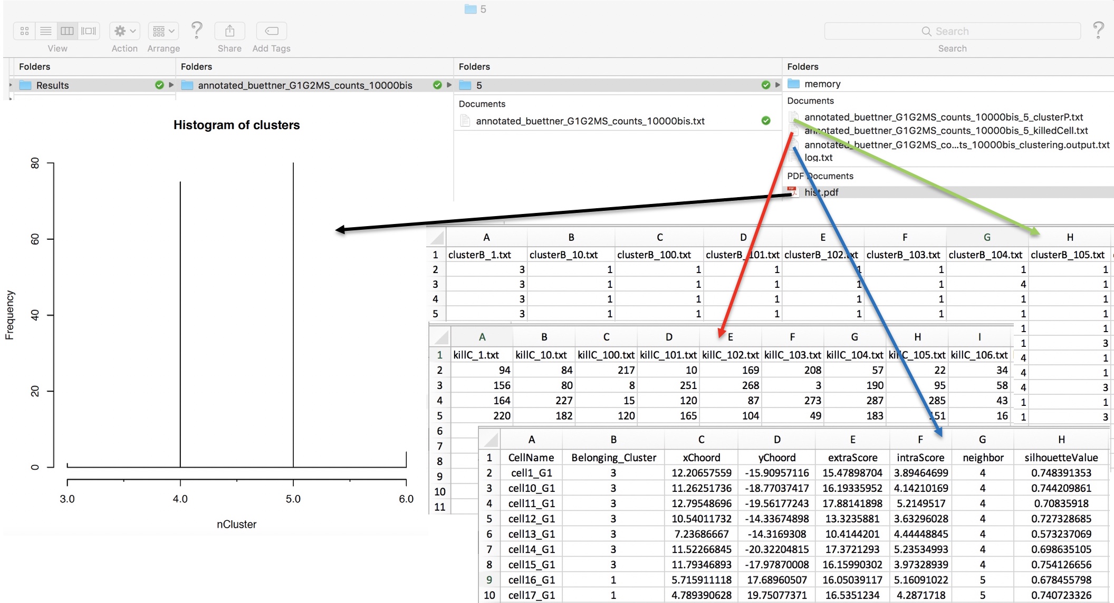
Task: Click select-all corner in killC spreadsheet
Action: click(440, 337)
